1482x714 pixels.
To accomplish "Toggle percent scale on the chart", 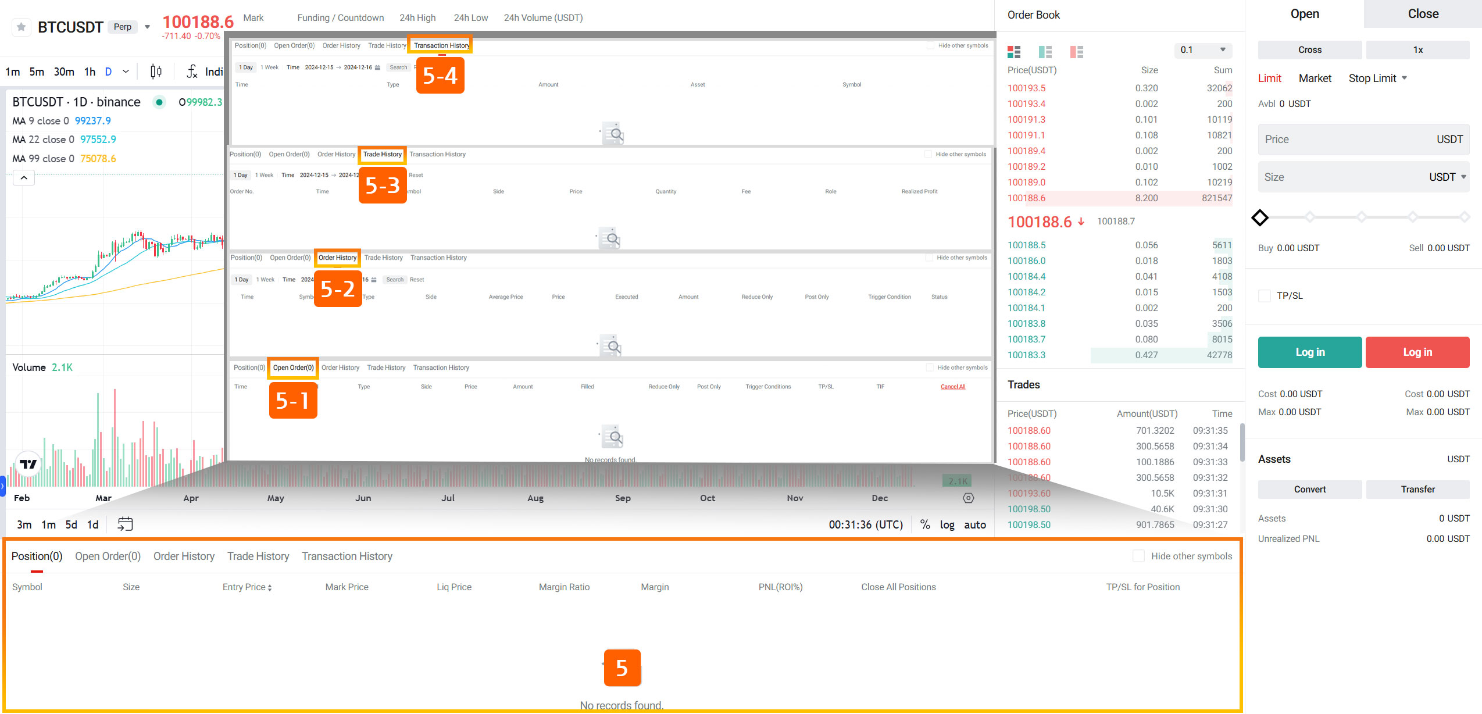I will pos(924,524).
